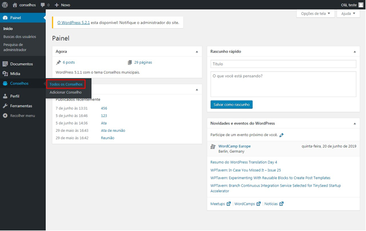Open the WordCamps external link
Image resolution: width=366 pixels, height=231 pixels.
(x=244, y=204)
